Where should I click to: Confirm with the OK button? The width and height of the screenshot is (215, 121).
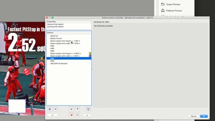204,116
